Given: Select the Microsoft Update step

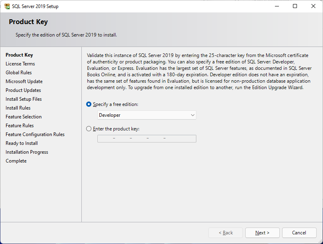Looking at the screenshot, I should pos(24,82).
